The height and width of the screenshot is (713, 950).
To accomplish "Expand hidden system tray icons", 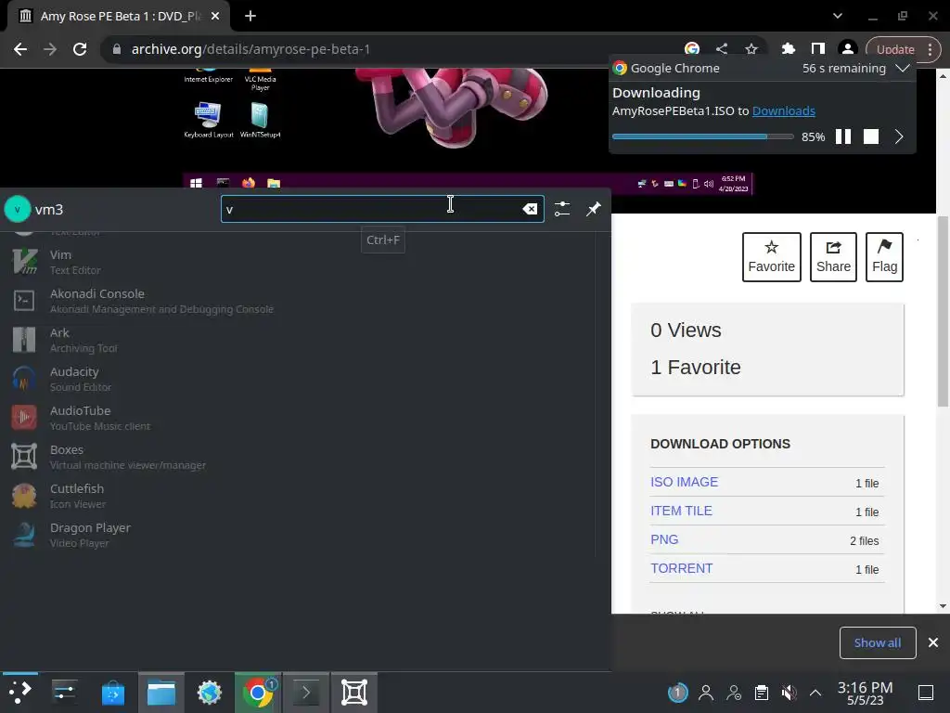I will point(815,693).
